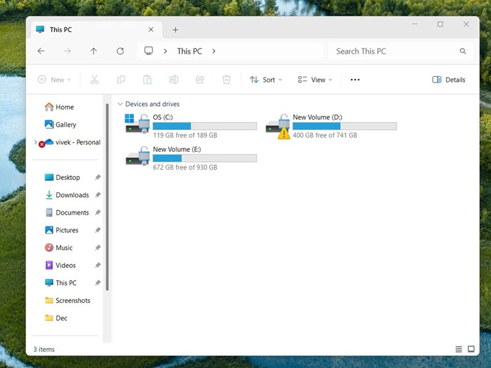Click New Volume (E:) storage usage bar
Viewport: 491px width, 368px height.
(205, 158)
